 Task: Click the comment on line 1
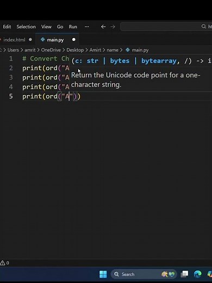click(x=46, y=59)
